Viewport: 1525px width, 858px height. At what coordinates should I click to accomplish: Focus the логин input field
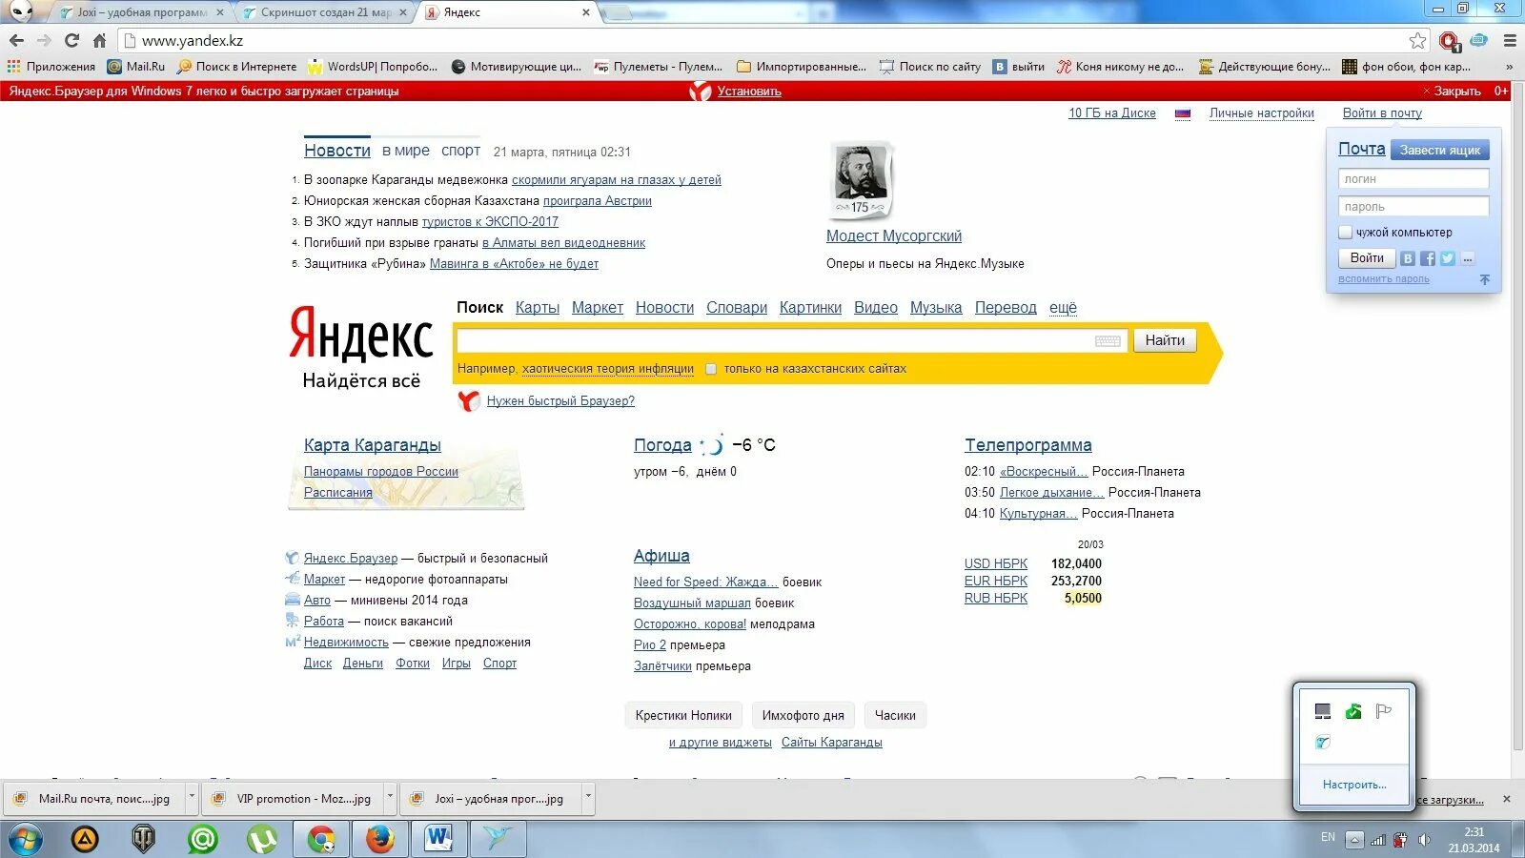pos(1413,179)
